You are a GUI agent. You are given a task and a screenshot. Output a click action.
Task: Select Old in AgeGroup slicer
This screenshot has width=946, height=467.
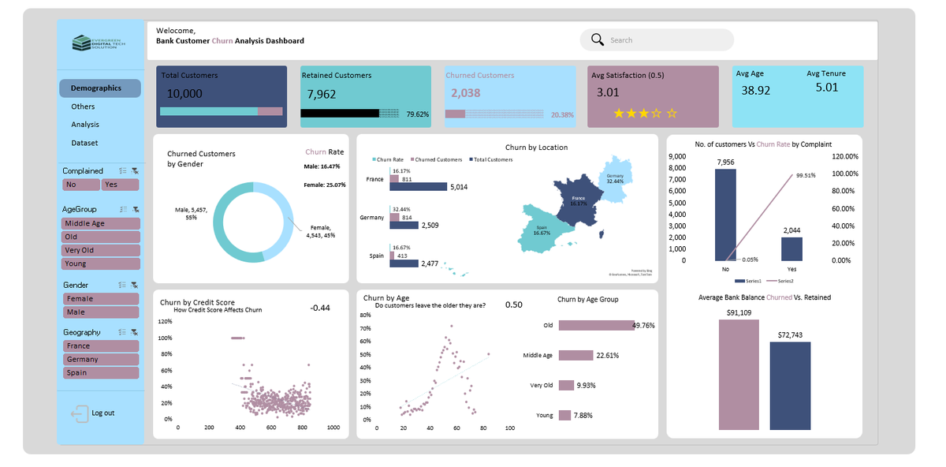tap(101, 237)
